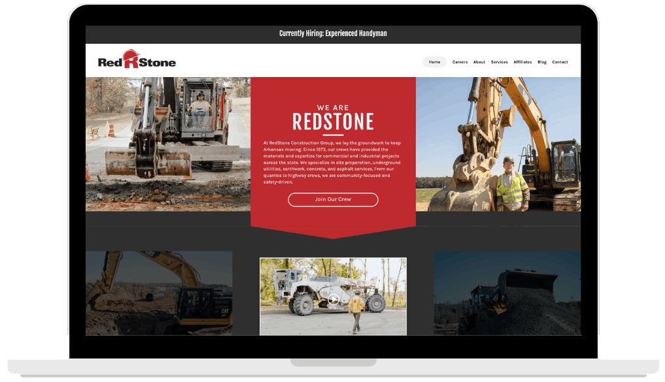This screenshot has width=665, height=382.
Task: Click the Join Our Crew button
Action: coord(333,199)
